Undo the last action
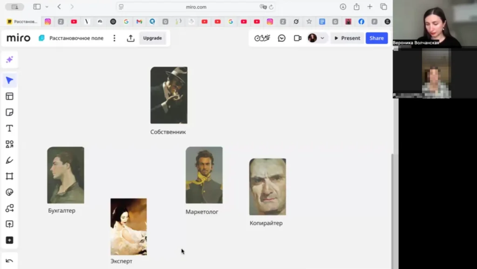477x269 pixels. (9, 261)
